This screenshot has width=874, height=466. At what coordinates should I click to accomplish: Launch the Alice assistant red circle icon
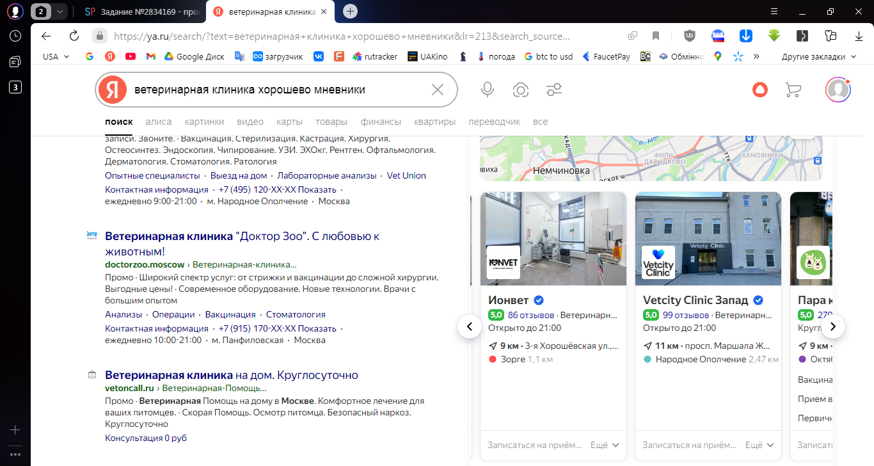(760, 90)
